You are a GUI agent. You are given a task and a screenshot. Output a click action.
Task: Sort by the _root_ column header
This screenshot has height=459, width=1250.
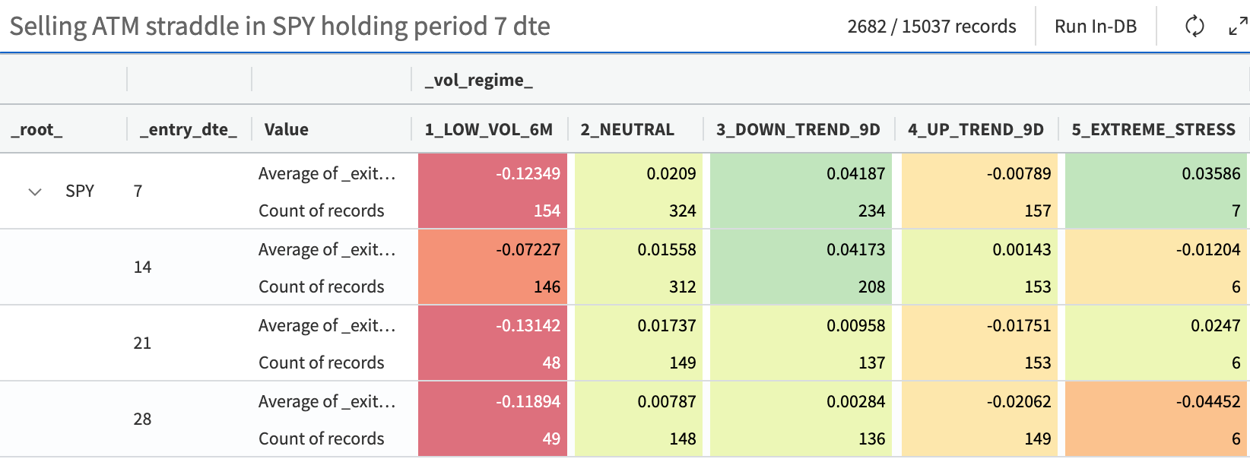click(x=37, y=129)
